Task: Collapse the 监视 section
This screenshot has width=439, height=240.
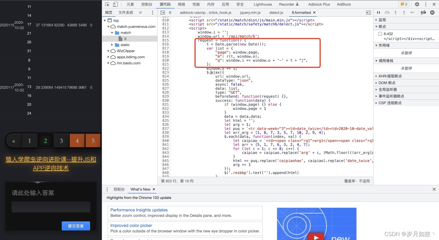Action: tap(406, 20)
